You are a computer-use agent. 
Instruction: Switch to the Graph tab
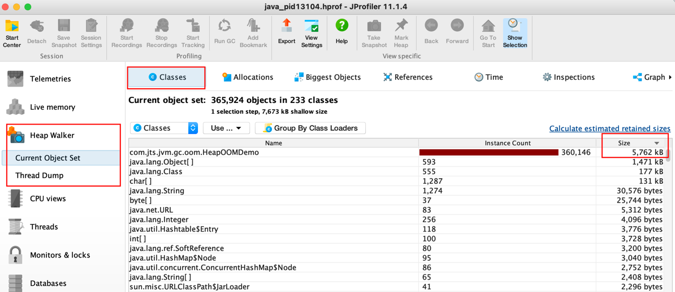649,77
